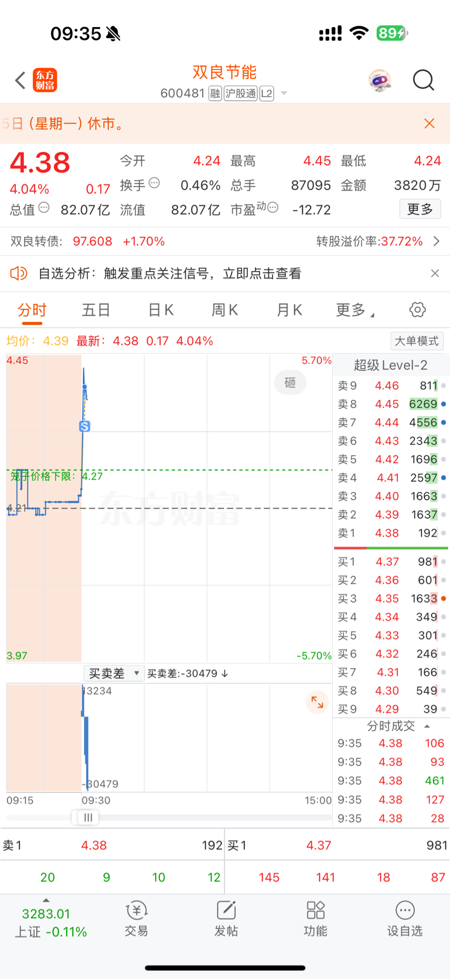Image resolution: width=450 pixels, height=979 pixels.
Task: Collapse 分时成交 section arrow
Action: pyautogui.click(x=427, y=726)
